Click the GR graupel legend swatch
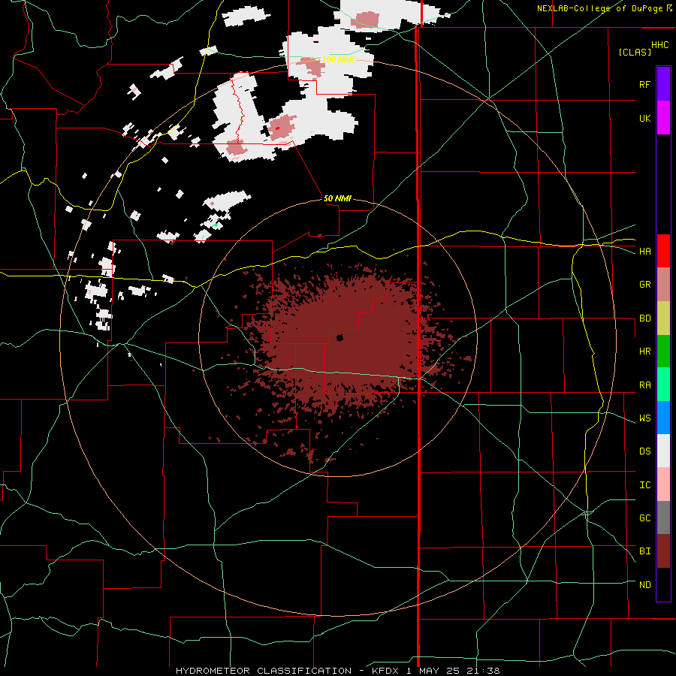This screenshot has height=676, width=676. [x=663, y=285]
